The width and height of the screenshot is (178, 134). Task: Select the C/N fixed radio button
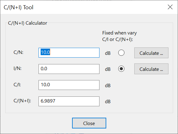[121, 53]
